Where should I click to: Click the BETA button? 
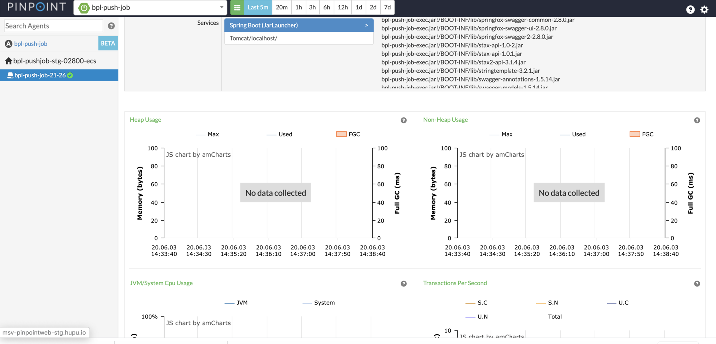point(108,43)
